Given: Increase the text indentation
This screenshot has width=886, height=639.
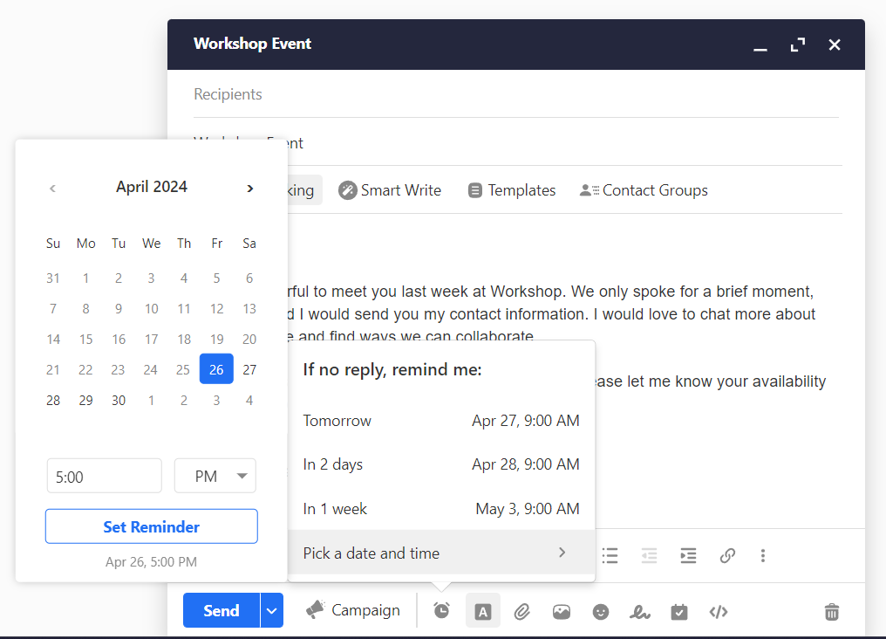Looking at the screenshot, I should click(x=688, y=555).
